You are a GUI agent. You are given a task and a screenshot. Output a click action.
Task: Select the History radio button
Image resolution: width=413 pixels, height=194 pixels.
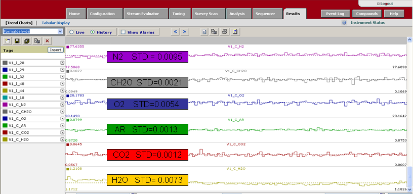coord(93,32)
